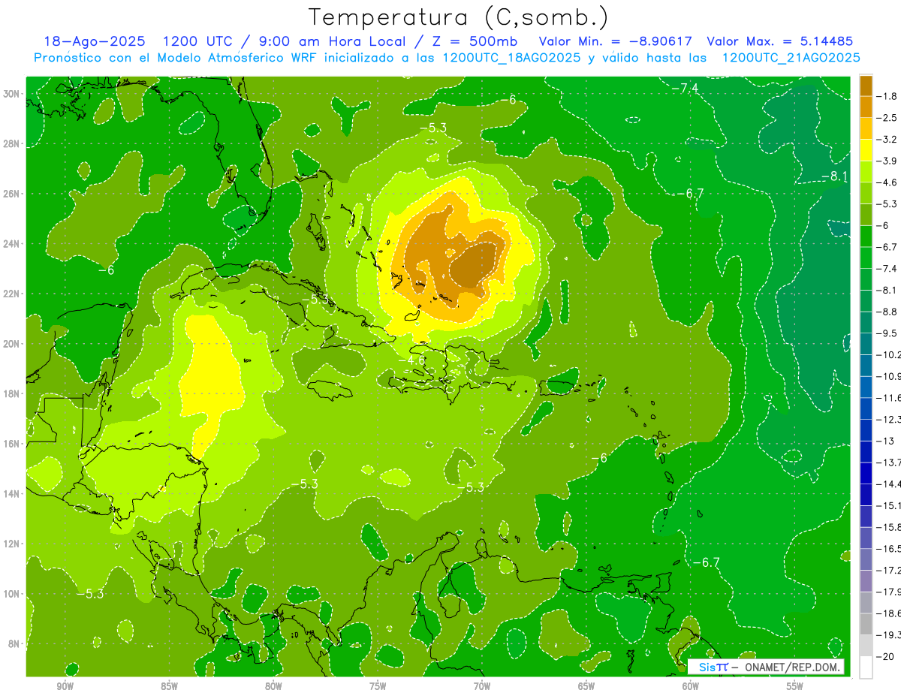Click the '70W' longitude axis label

click(x=482, y=686)
